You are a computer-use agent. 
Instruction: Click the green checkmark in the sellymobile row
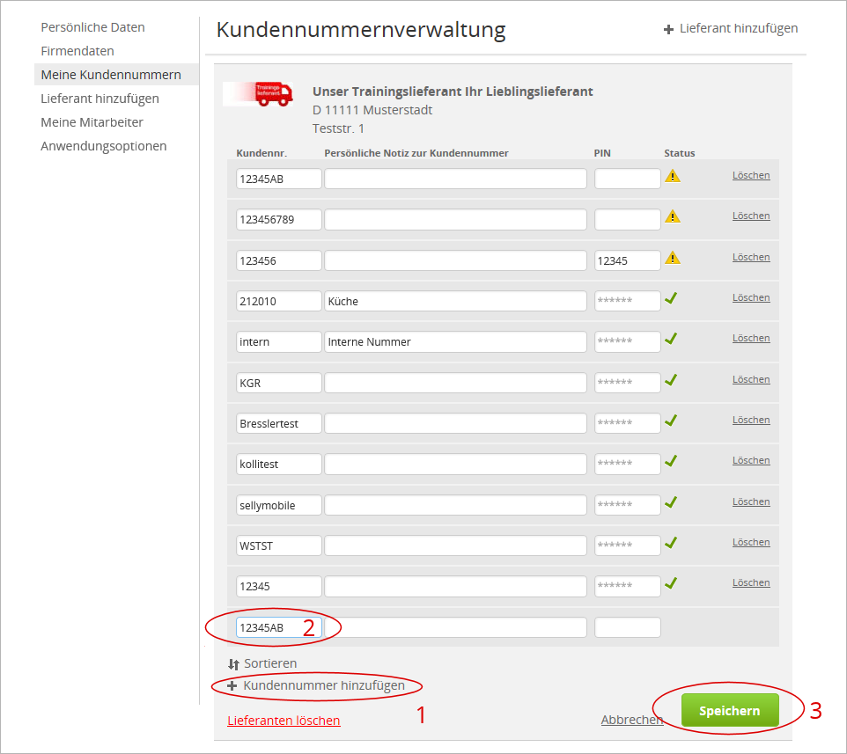tap(671, 502)
